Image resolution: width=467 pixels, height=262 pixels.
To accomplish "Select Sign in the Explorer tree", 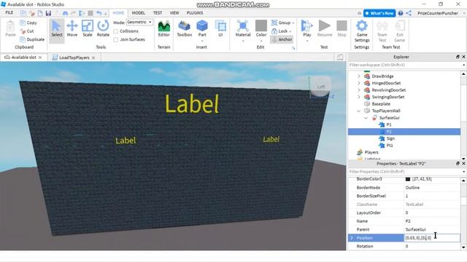I will (390, 138).
